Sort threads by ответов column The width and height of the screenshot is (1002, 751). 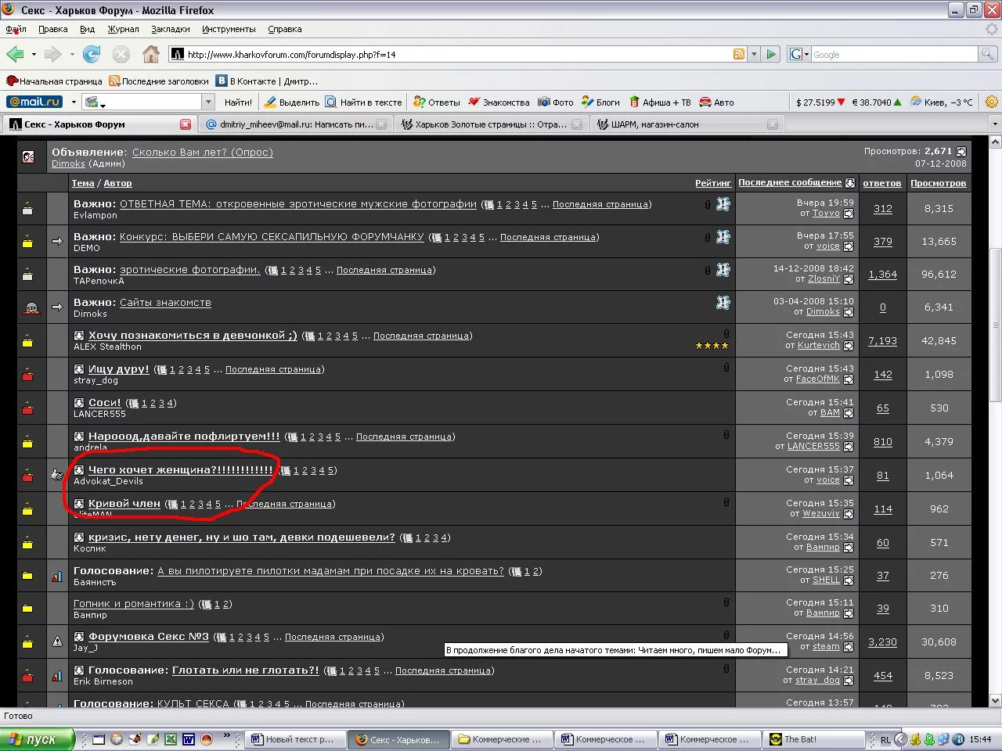tap(882, 183)
